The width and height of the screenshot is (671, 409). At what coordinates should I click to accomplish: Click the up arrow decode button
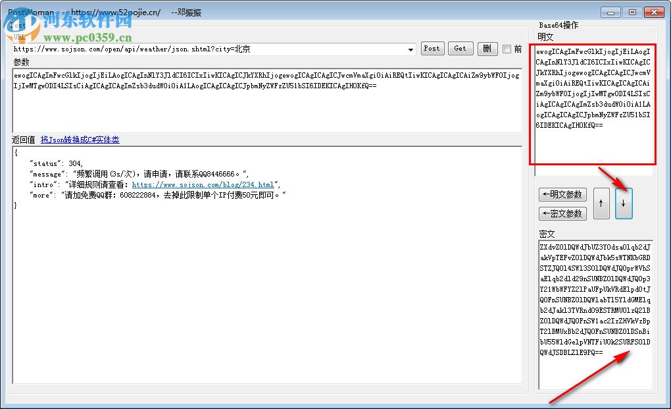tap(601, 204)
